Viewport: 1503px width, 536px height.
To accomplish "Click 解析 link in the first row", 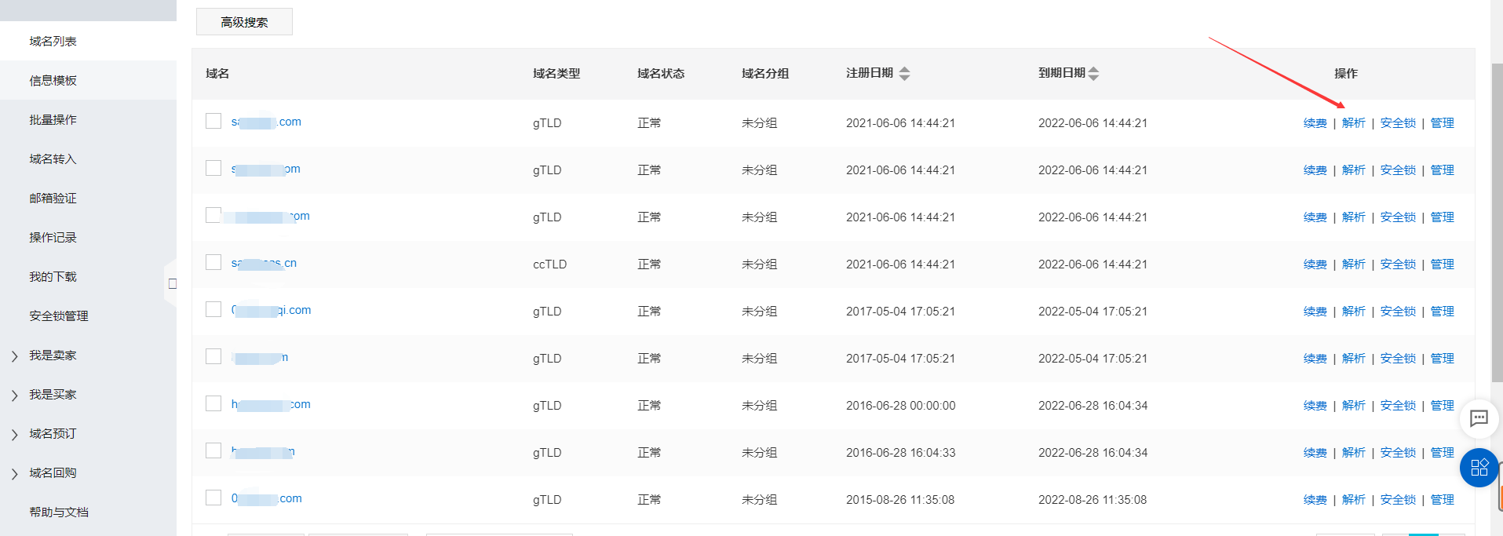I will [x=1353, y=122].
